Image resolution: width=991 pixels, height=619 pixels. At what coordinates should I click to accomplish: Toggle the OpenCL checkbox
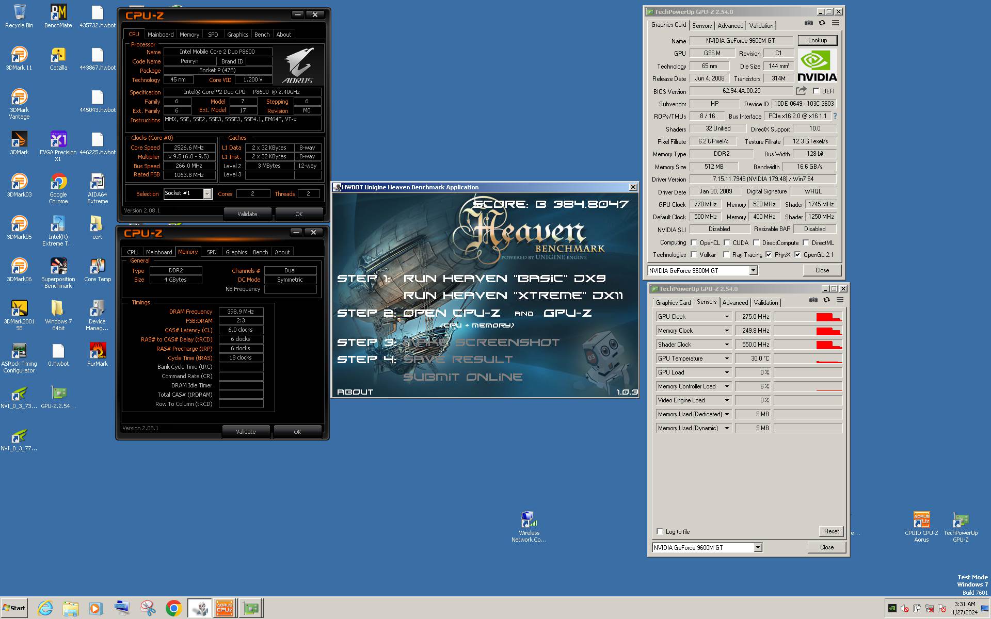[694, 243]
